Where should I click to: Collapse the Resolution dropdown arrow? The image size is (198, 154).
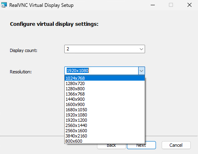[x=141, y=71]
